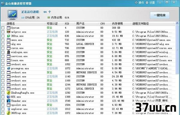
Task: Sort by CPU column header
Action: coord(103,24)
